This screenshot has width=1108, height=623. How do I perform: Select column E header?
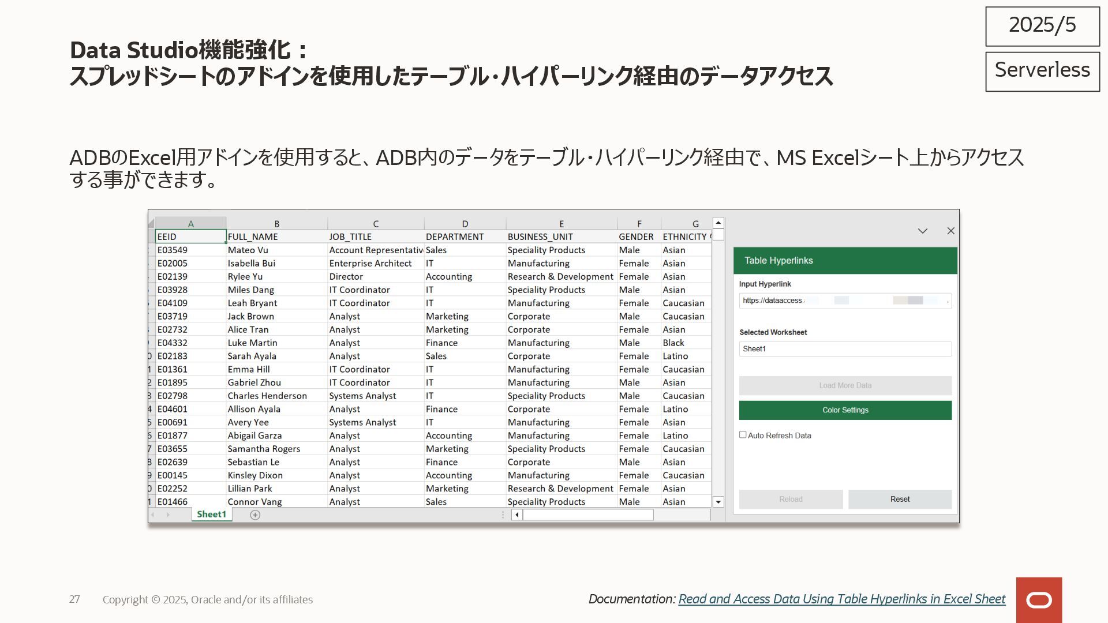coord(562,223)
